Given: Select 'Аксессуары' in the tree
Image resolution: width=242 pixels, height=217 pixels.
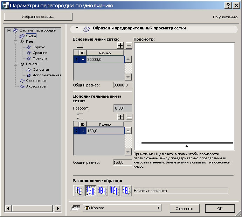Looking at the screenshot, I should (36, 86).
